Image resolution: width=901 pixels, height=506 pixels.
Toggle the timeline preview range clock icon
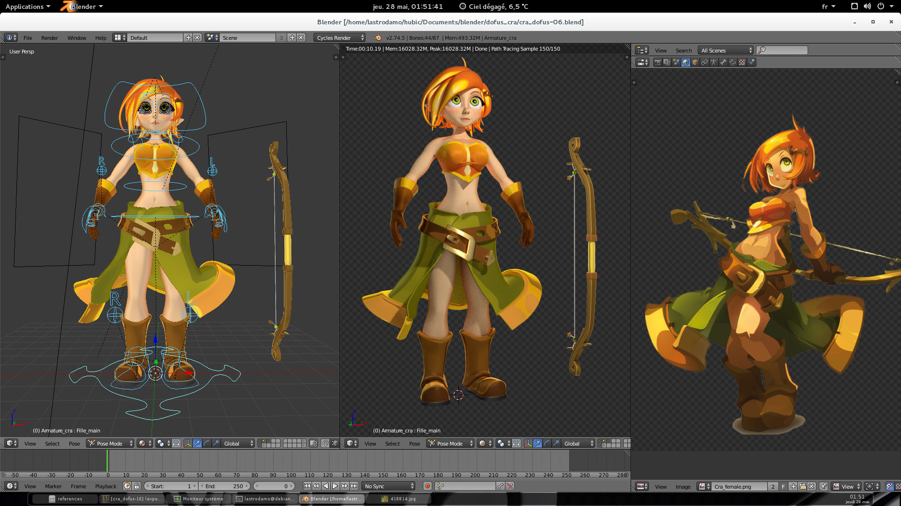click(127, 486)
